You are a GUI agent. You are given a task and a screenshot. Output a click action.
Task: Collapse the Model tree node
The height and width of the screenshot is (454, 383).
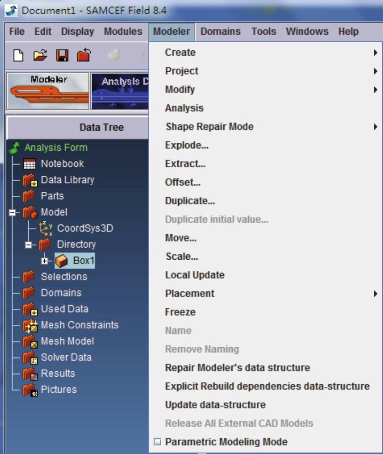tap(13, 212)
